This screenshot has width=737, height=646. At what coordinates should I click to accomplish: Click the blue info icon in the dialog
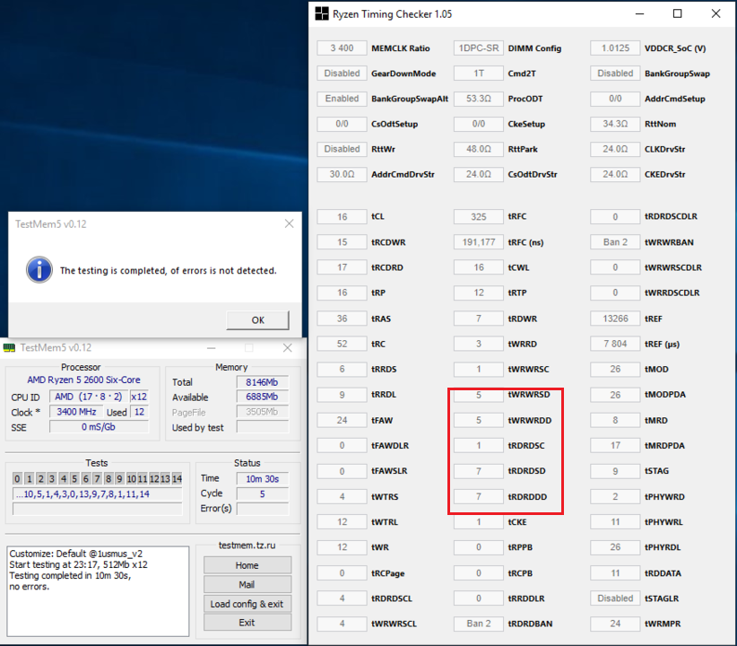[x=39, y=270]
